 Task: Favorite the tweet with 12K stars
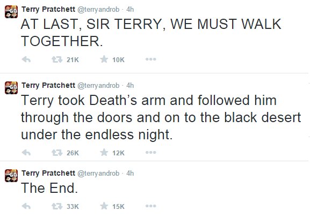(x=104, y=152)
